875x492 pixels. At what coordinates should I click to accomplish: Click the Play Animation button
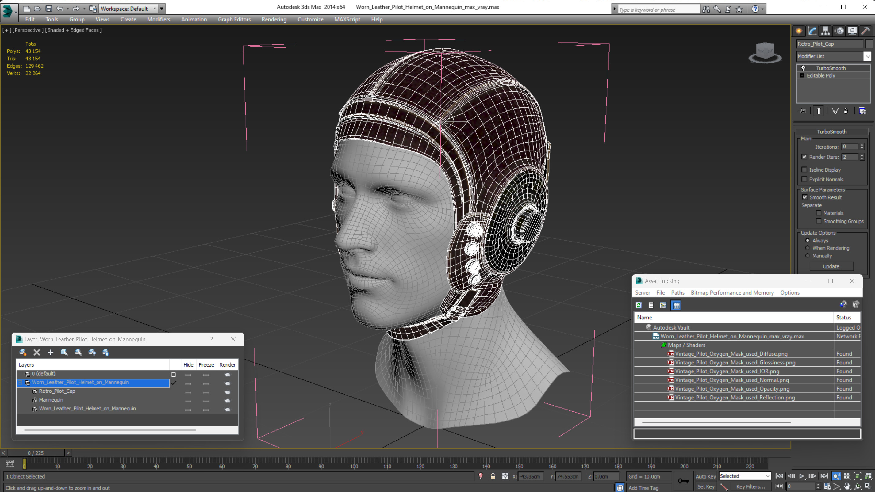click(802, 476)
